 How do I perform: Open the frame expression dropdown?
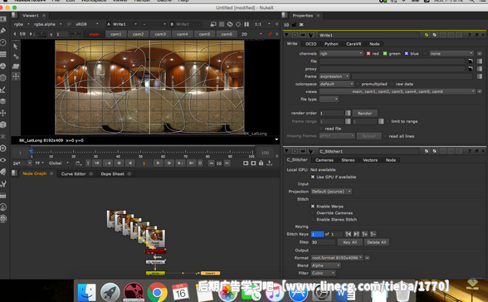pyautogui.click(x=334, y=76)
